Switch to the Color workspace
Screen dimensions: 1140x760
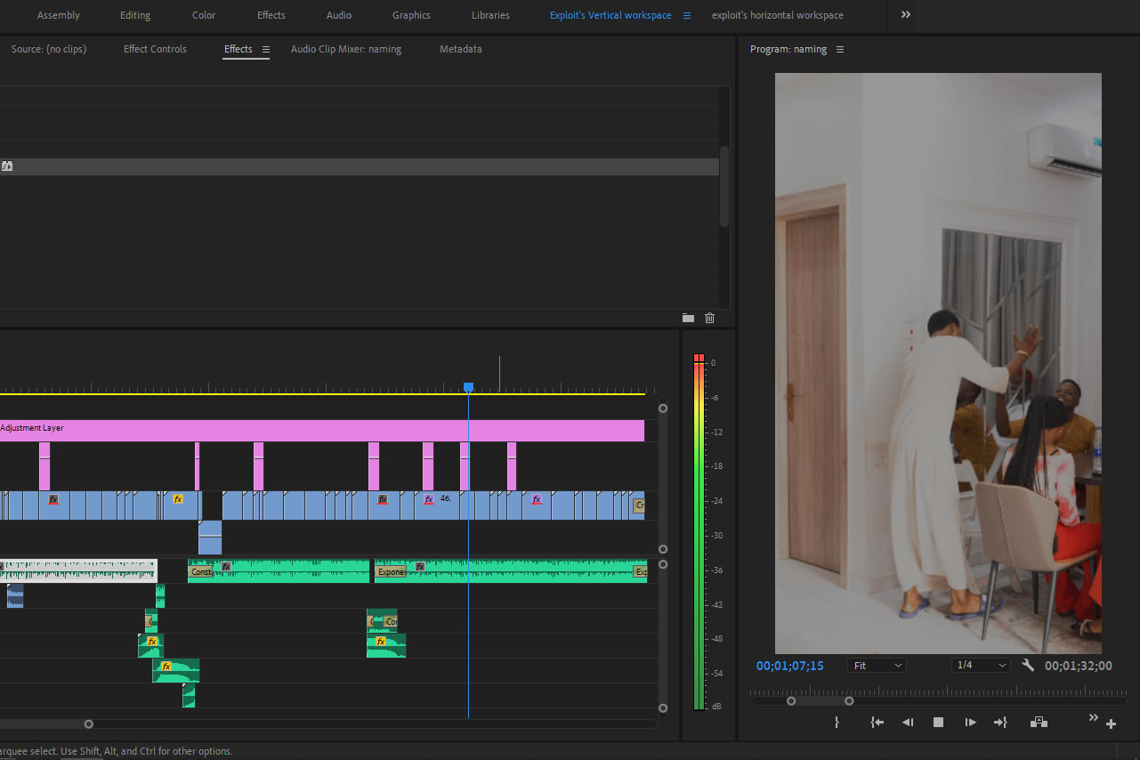(204, 15)
